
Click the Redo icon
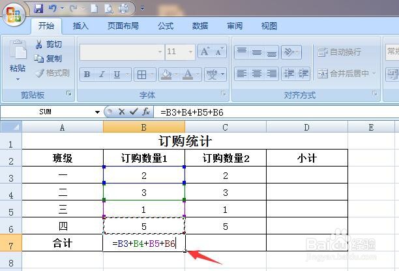coord(73,8)
